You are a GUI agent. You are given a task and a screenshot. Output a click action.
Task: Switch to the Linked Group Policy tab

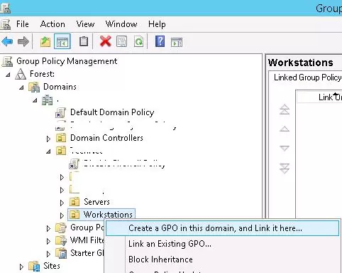307,77
